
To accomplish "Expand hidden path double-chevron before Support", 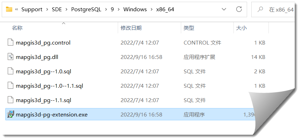I will [x=16, y=9].
